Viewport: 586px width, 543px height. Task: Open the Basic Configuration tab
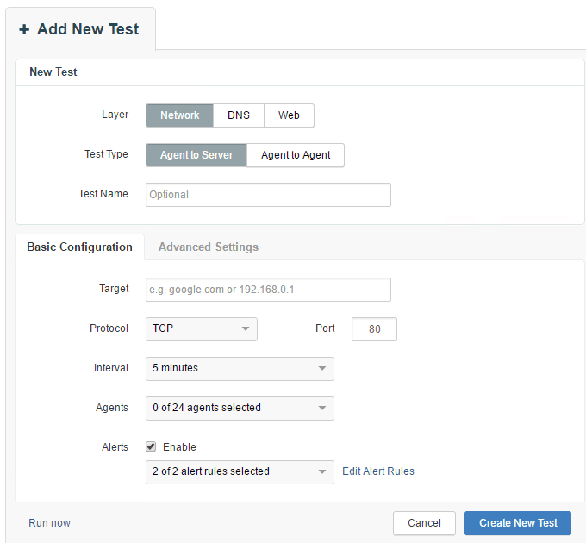click(79, 247)
